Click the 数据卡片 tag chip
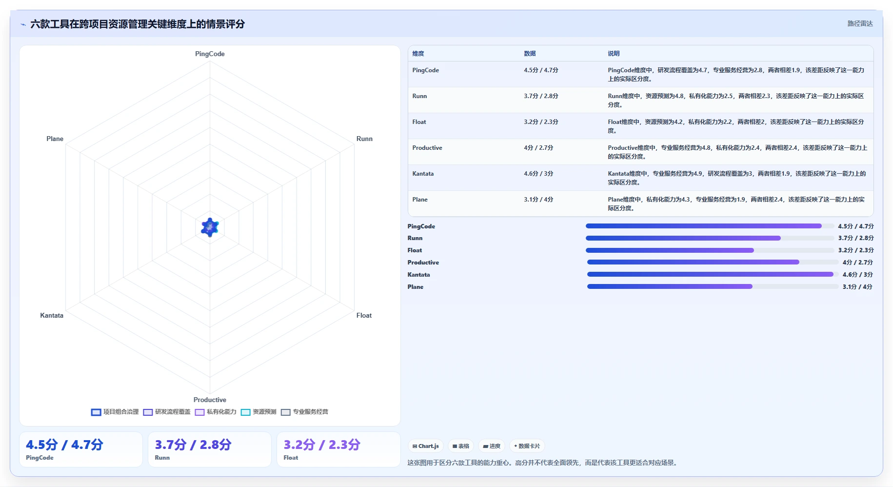The image size is (893, 487). tap(527, 446)
